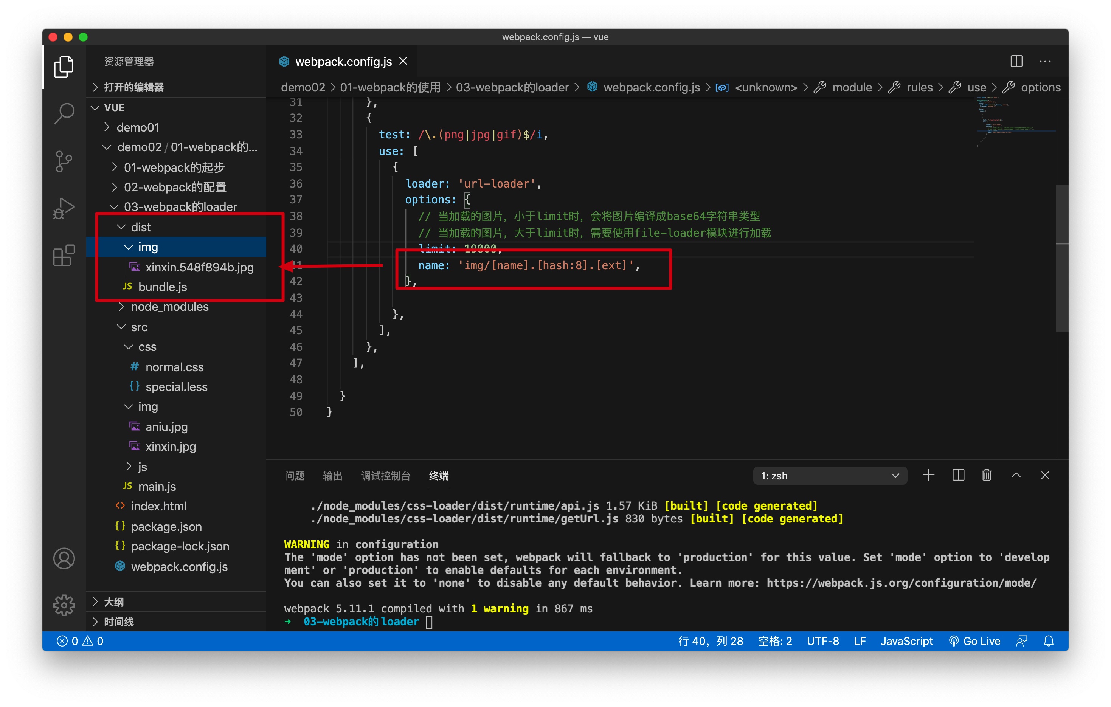Viewport: 1111px width, 707px height.
Task: Collapse the 03-webpack的loader folder
Action: tap(177, 206)
